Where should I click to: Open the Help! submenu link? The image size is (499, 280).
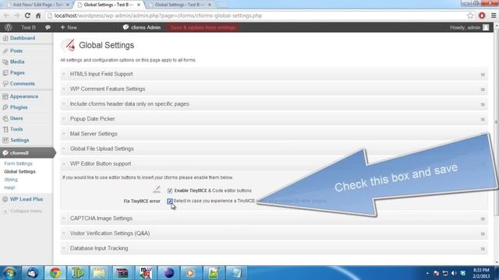(9, 187)
